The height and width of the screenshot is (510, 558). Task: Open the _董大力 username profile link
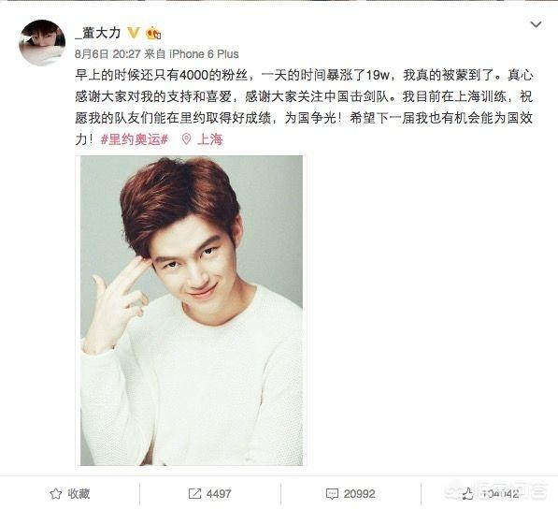tap(98, 33)
